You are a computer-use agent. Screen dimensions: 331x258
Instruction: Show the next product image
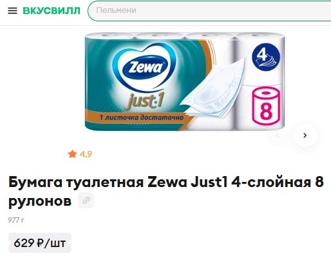(x=305, y=135)
